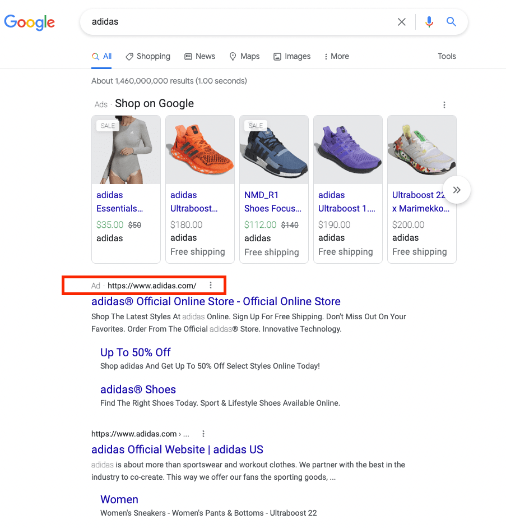The image size is (506, 528).
Task: Expand the More search filters menu
Action: pos(336,56)
